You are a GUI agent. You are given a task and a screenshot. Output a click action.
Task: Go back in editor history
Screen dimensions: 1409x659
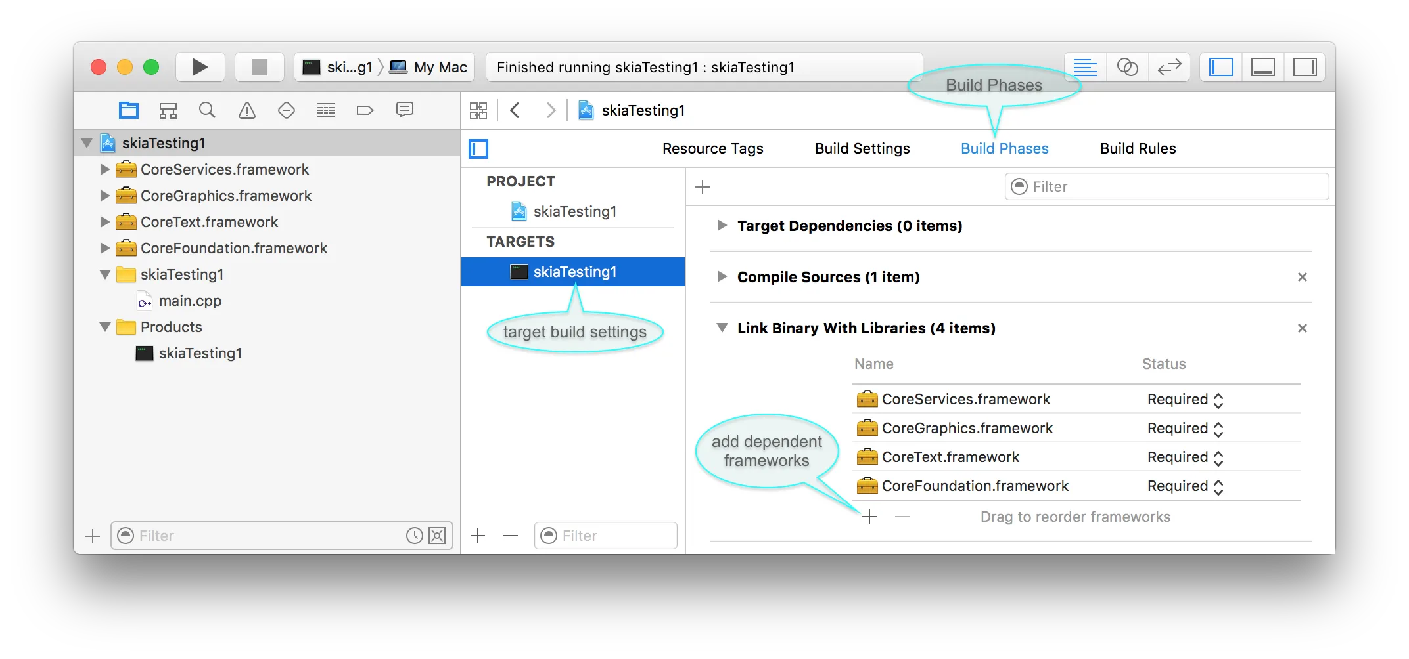coord(515,110)
